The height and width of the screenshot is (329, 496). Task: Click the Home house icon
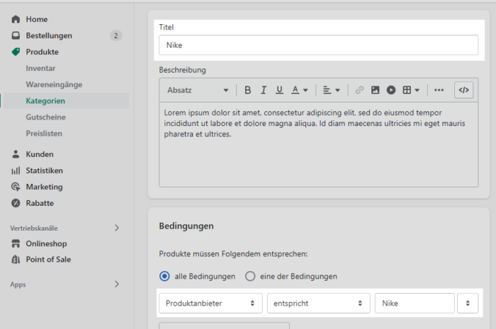[16, 19]
